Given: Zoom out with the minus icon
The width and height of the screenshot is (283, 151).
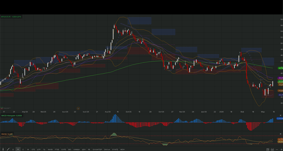Looking at the screenshot, I should pos(277,149).
